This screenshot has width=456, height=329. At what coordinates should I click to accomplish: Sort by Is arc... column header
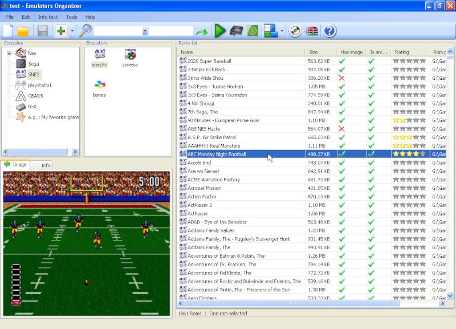click(x=378, y=52)
